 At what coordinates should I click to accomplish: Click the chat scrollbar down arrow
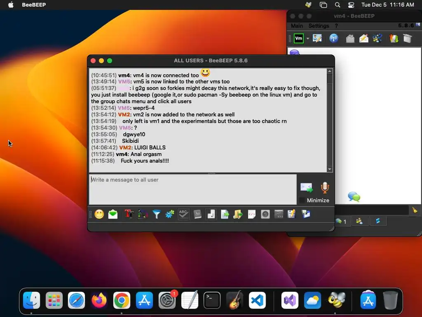[x=330, y=169]
